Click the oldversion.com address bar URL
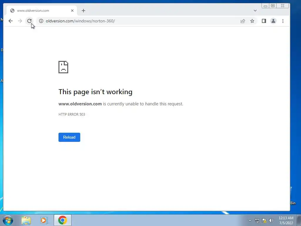Image resolution: width=301 pixels, height=226 pixels. 80,21
